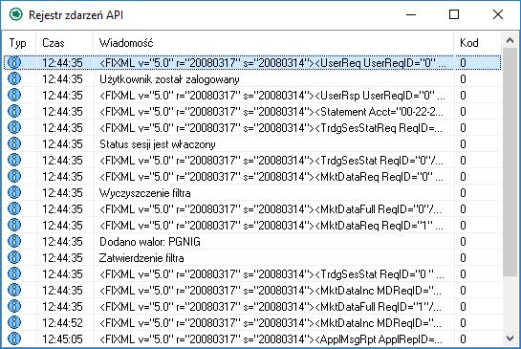Click the info icon beside 'Zatwierdzenie filtra'
521x349 pixels.
click(x=14, y=258)
